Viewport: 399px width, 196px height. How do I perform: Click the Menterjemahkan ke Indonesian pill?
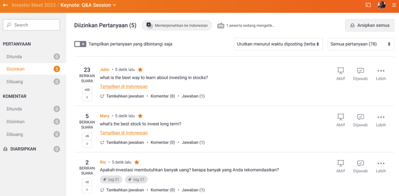pos(177,25)
